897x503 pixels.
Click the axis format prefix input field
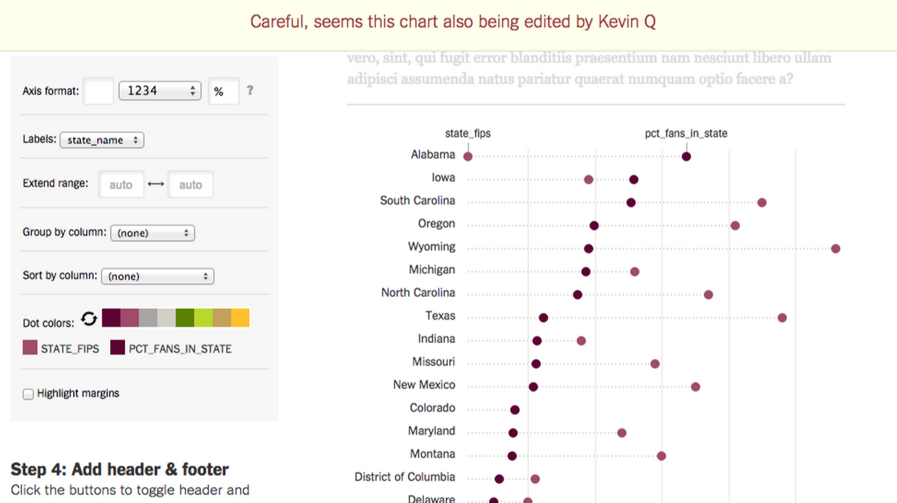coord(98,91)
